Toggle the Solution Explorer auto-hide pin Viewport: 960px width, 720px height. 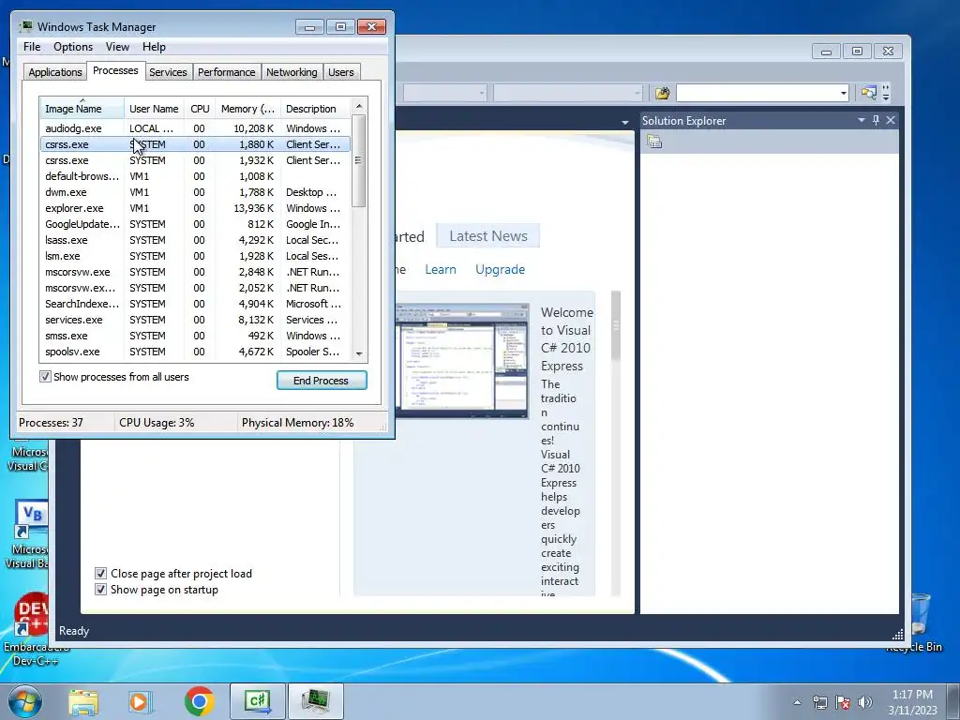(x=877, y=121)
